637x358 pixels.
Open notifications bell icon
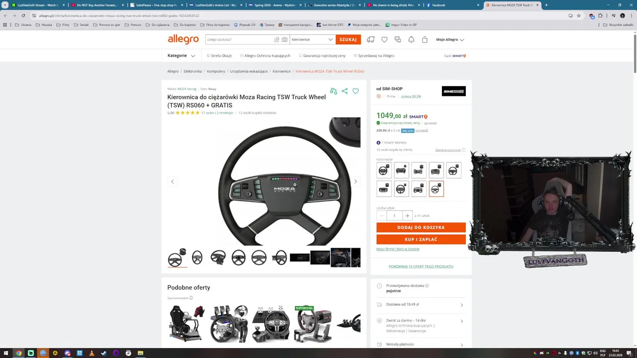pyautogui.click(x=411, y=39)
